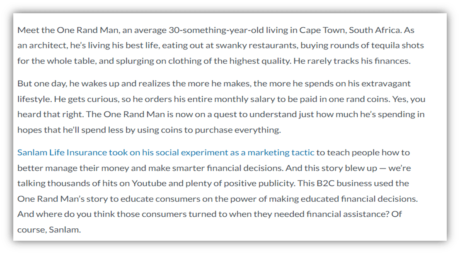Click the phrase "smarter financial decisions"
Viewport: 460px width, 254px height.
click(218, 168)
